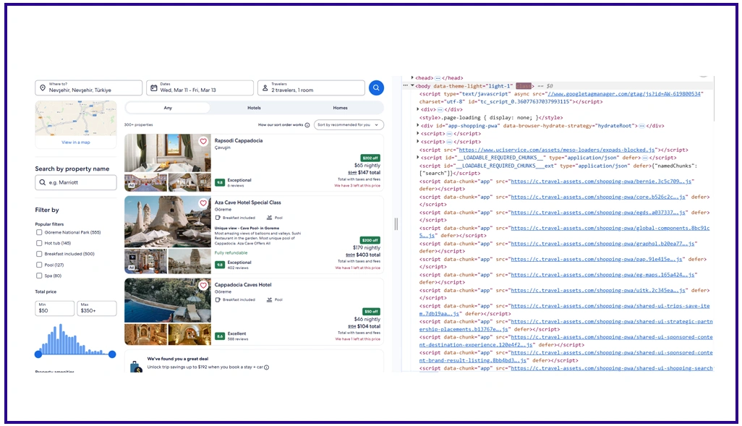Click info icon beside sort order works
The image size is (742, 426).
(x=307, y=125)
